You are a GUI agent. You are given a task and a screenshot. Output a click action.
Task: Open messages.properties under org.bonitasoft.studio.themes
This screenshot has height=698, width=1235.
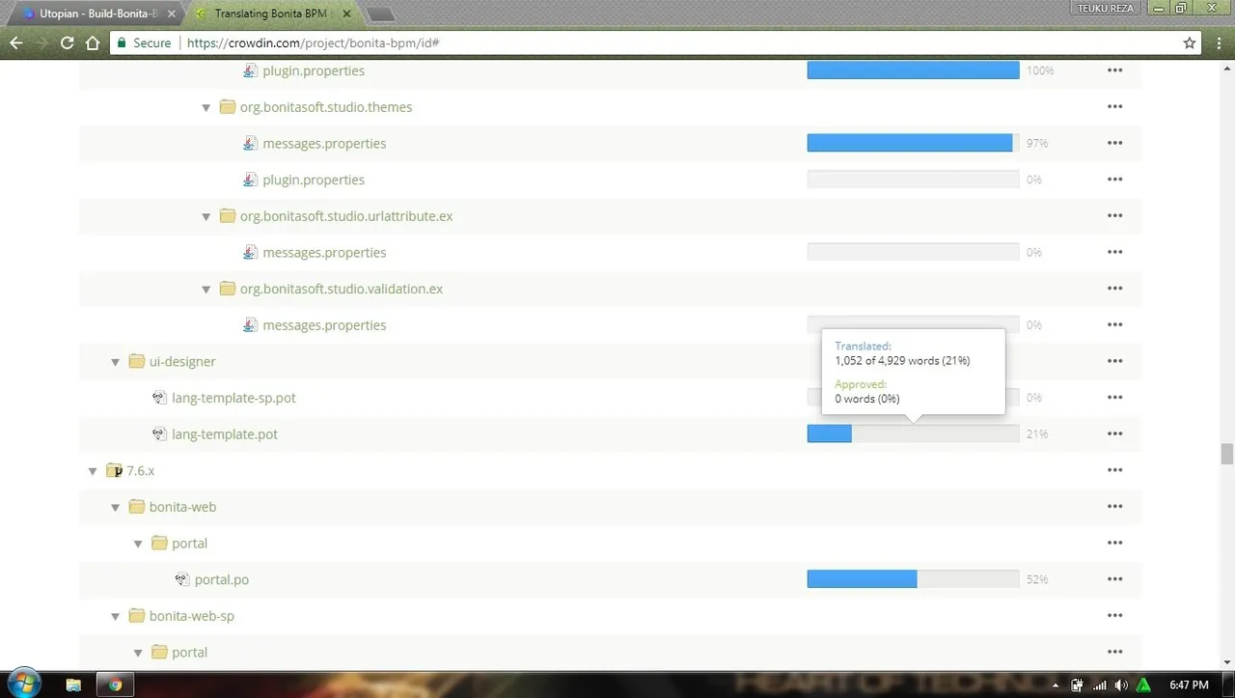(x=324, y=143)
